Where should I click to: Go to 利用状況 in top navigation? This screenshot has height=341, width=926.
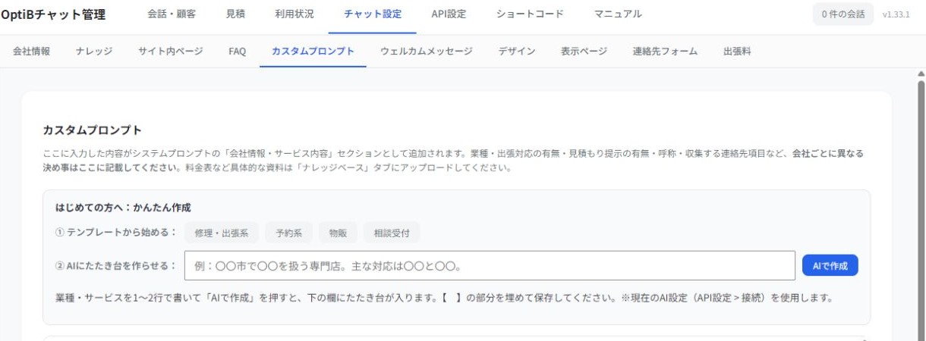coord(294,14)
